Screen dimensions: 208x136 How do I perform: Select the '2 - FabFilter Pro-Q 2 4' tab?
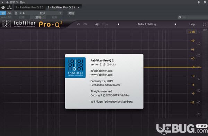[61, 7]
